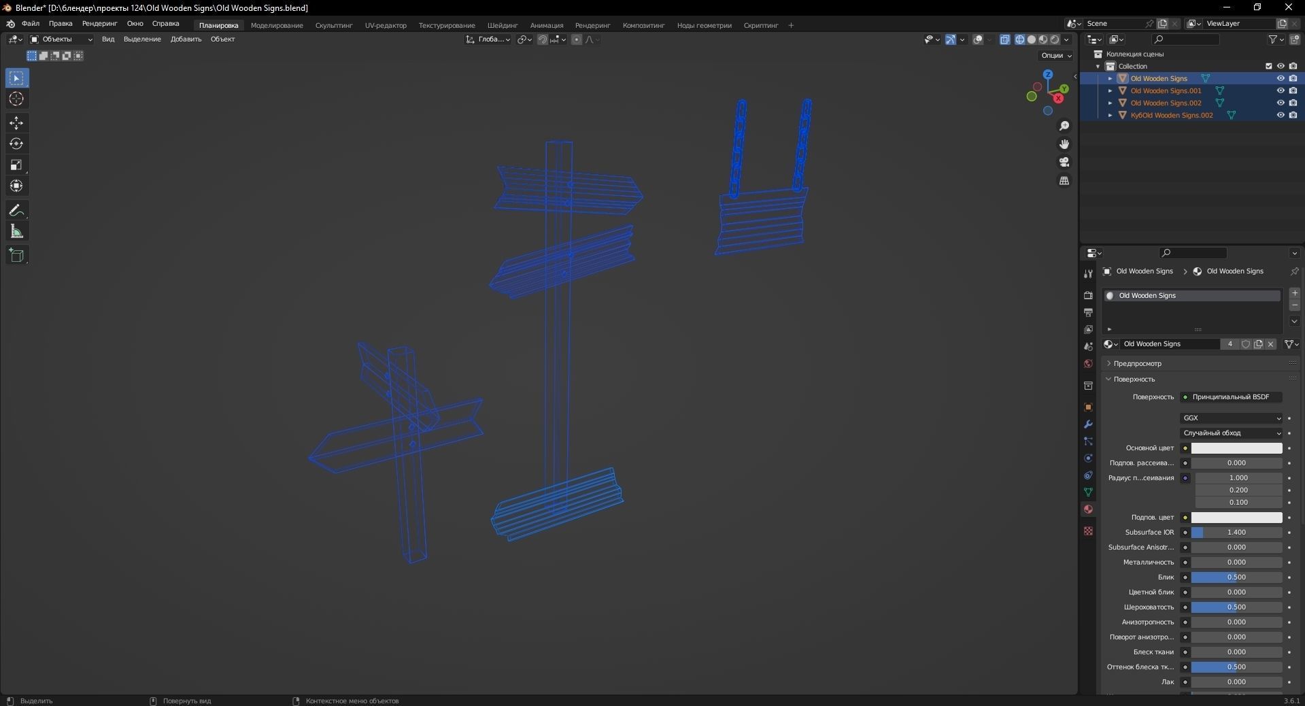Open the Physics properties tab
Screen dimensions: 1305x706
[x=1088, y=458]
